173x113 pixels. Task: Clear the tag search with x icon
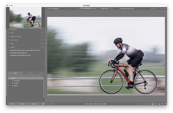click(x=43, y=76)
